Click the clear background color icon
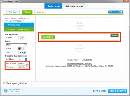 (x=23, y=38)
